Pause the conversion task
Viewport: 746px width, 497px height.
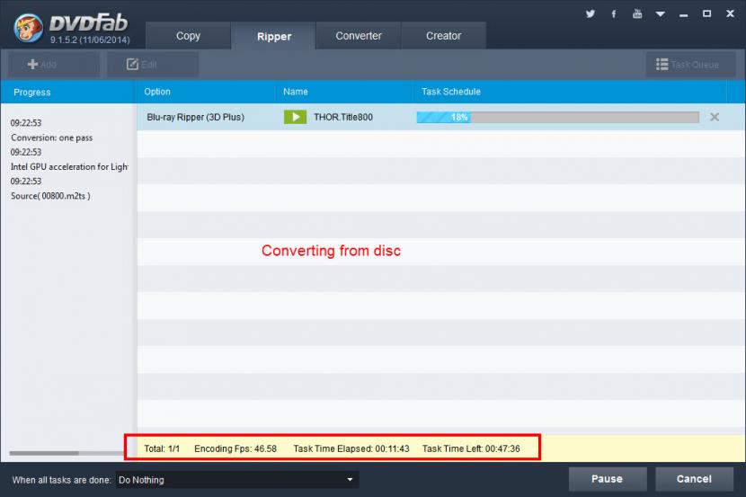607,479
